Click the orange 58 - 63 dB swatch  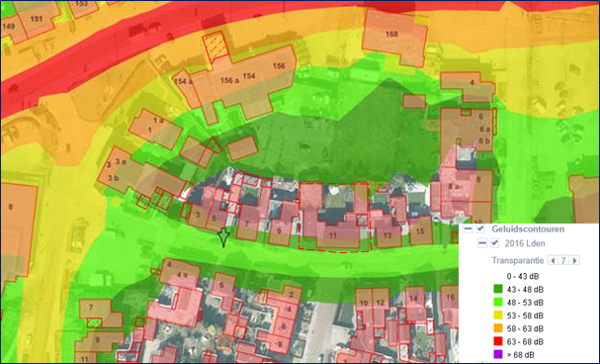(498, 328)
